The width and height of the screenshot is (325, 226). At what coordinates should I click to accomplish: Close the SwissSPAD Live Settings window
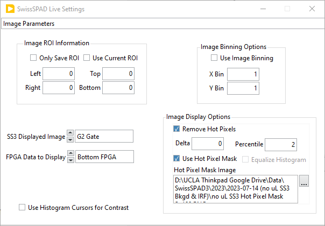[x=312, y=9]
